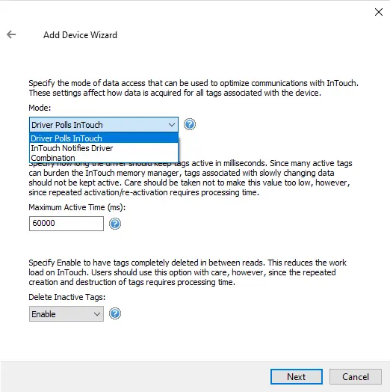Click the Maximum Active Time field
The height and width of the screenshot is (392, 390).
(66, 224)
